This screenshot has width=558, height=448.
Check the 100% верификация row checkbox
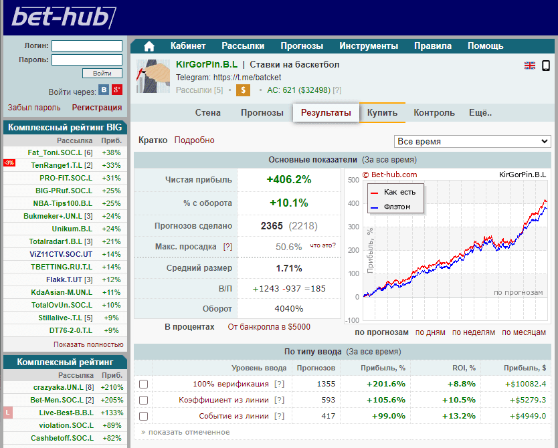143,384
